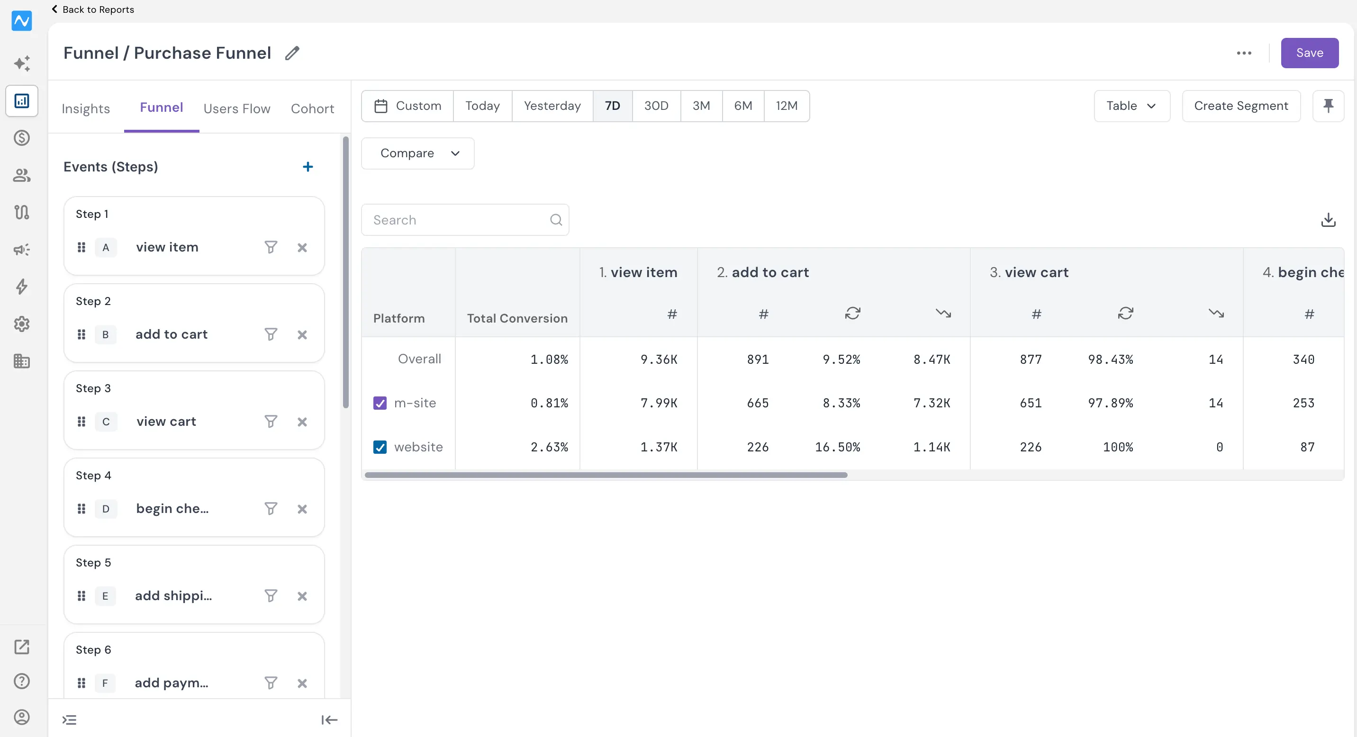Viewport: 1357px width, 737px height.
Task: Select the 30D date range
Action: (656, 106)
